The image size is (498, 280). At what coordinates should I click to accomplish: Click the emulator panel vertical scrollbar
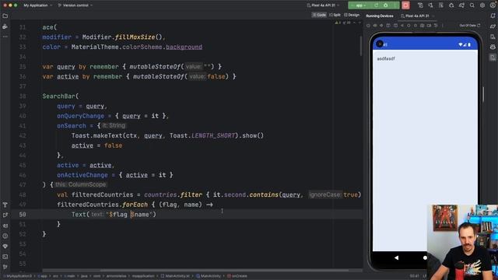pos(483,94)
